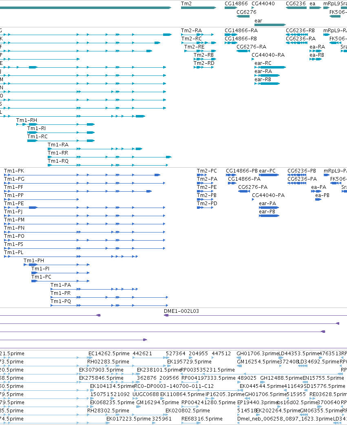This screenshot has width=347, height=425.
Task: Click the Tm1-PH protein label
Action: [33, 261]
